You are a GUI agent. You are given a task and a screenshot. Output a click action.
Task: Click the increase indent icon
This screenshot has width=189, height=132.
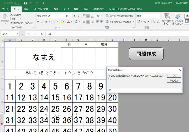click(x=102, y=22)
